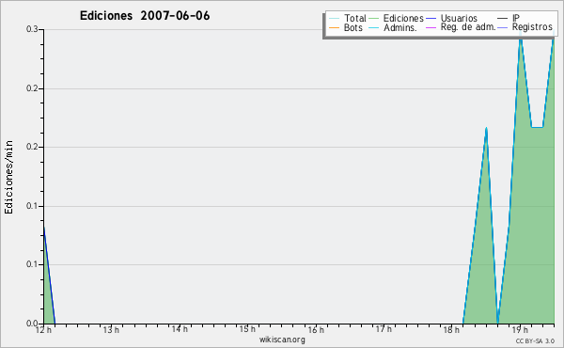
Task: Click the '19 h' x-axis label
Action: click(x=520, y=329)
